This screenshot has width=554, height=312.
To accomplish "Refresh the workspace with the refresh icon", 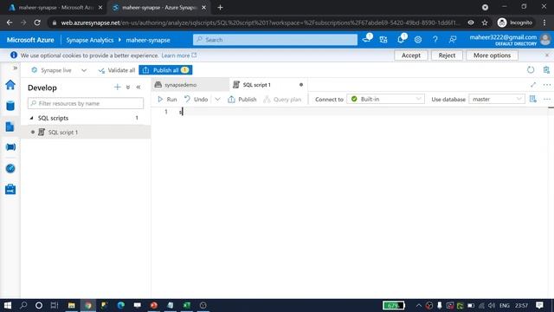I will 531,69.
